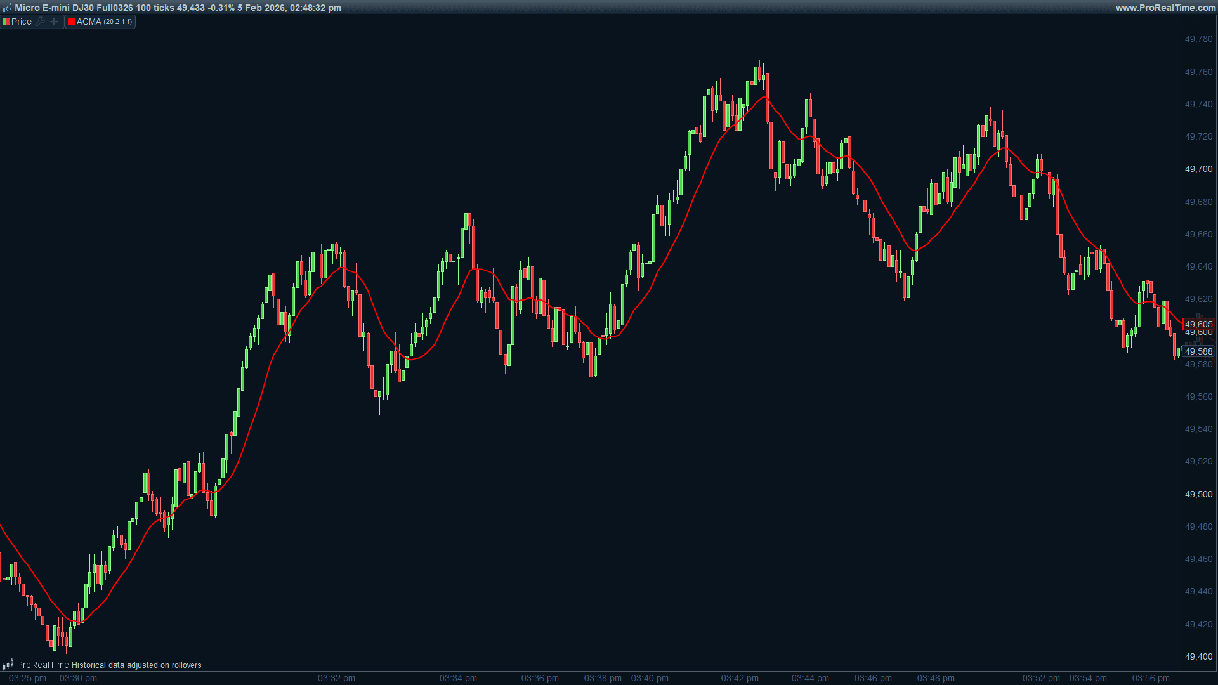Screen dimensions: 1218x685
Task: Click the 03:56 pm time axis marker
Action: [x=1151, y=678]
